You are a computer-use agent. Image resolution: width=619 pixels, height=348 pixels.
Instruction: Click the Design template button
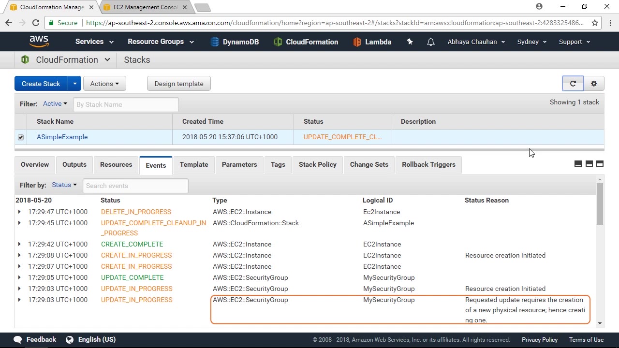point(179,84)
